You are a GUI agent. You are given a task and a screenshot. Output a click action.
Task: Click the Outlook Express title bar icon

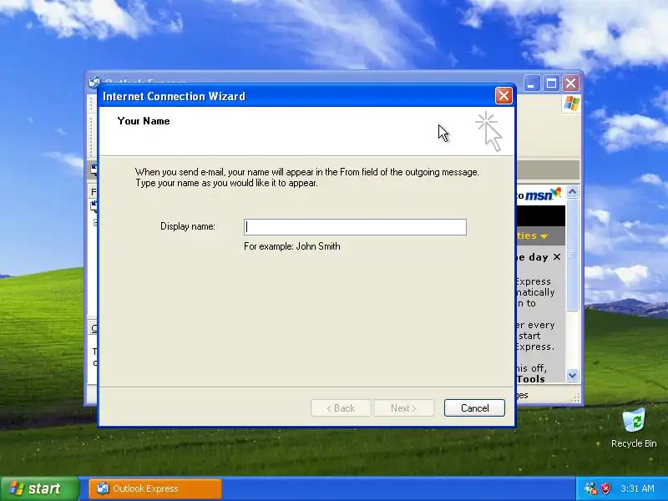point(94,81)
